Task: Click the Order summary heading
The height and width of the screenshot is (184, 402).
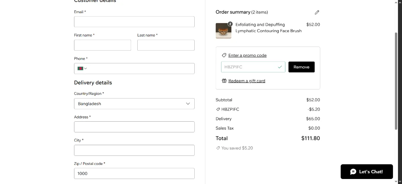Action: point(233,12)
